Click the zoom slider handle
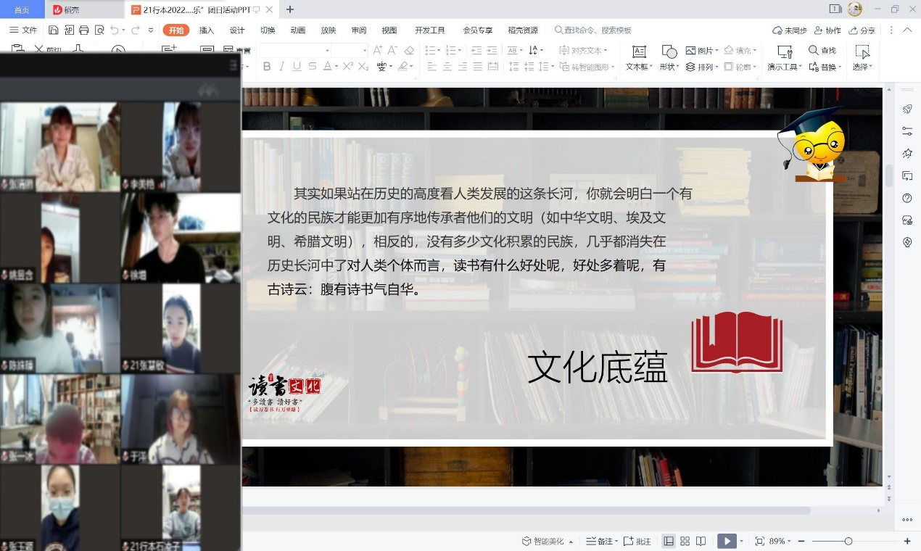The width and height of the screenshot is (921, 551). point(848,542)
